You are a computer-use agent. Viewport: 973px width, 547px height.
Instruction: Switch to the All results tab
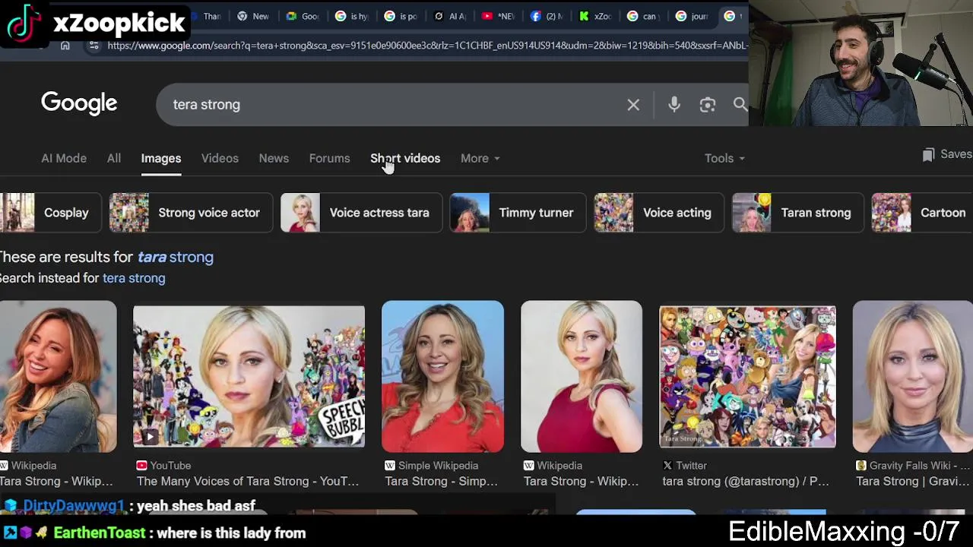(113, 158)
